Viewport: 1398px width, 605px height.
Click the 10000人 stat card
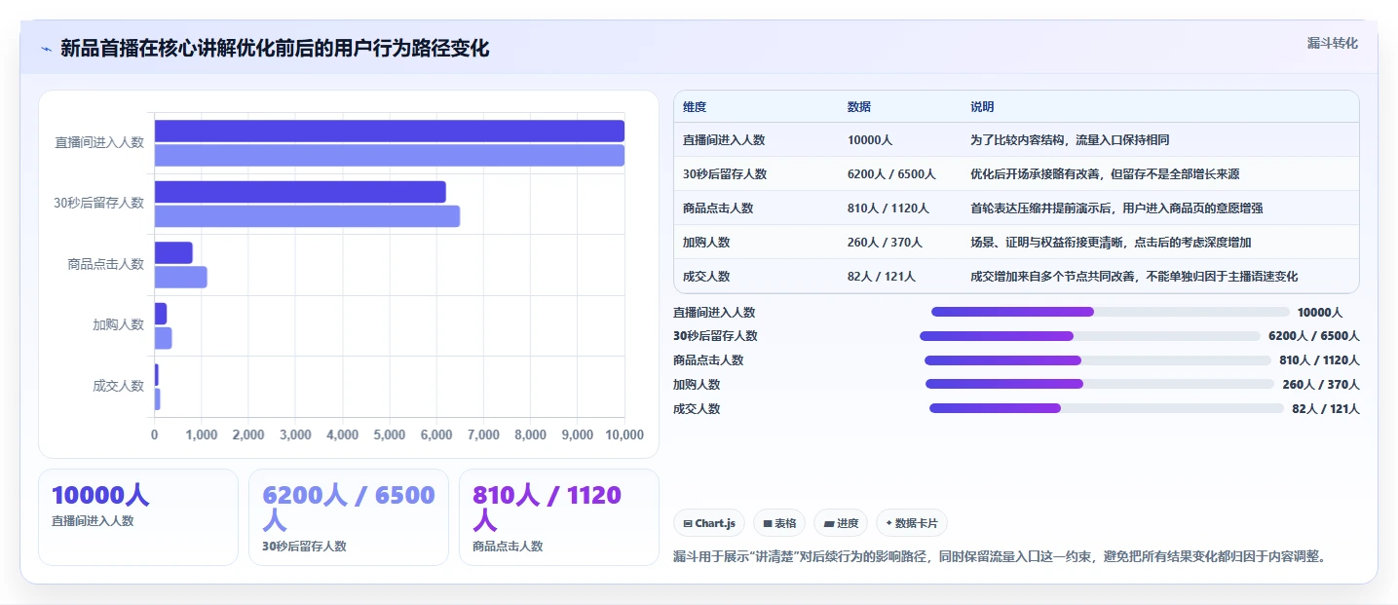pyautogui.click(x=138, y=517)
